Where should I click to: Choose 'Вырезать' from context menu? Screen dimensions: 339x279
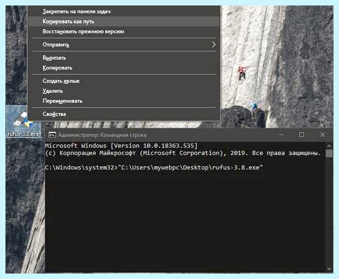click(x=124, y=58)
